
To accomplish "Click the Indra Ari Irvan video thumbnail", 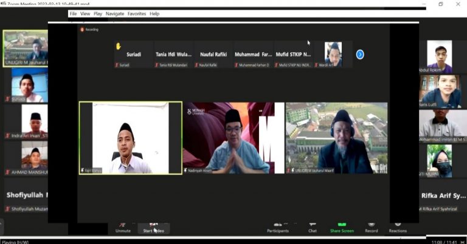I will pyautogui.click(x=35, y=121).
